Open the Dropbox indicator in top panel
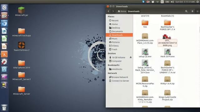200x112 pixels. coord(153,2)
